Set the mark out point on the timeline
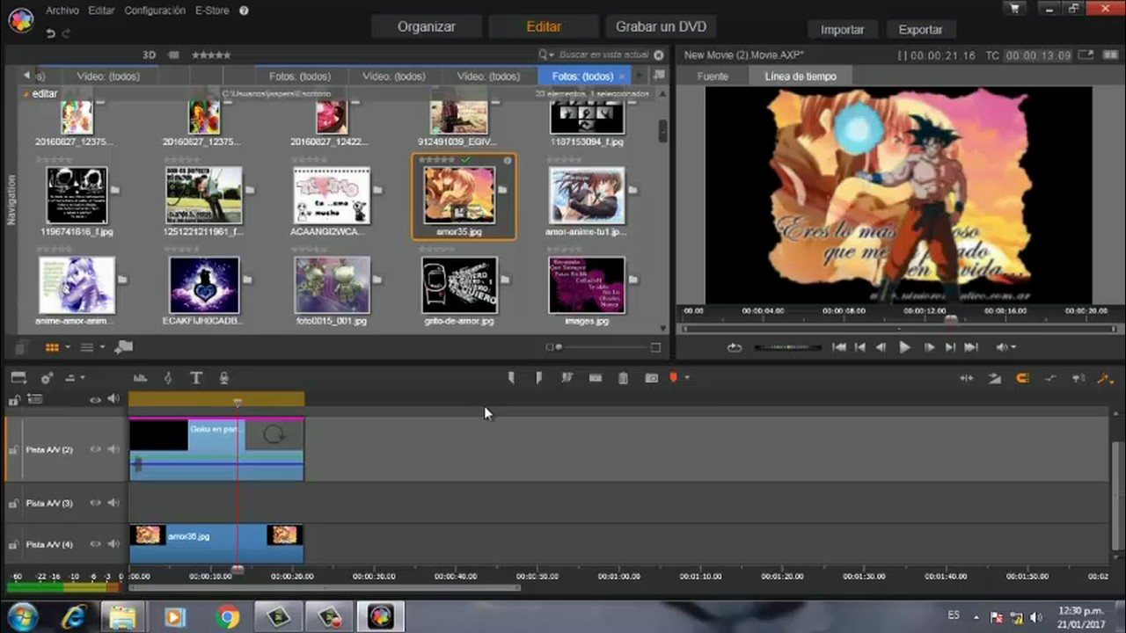 click(538, 378)
